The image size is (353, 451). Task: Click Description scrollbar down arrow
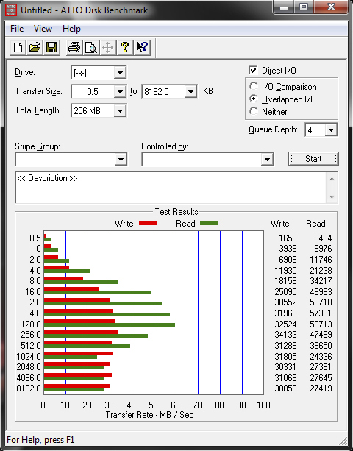click(x=332, y=197)
